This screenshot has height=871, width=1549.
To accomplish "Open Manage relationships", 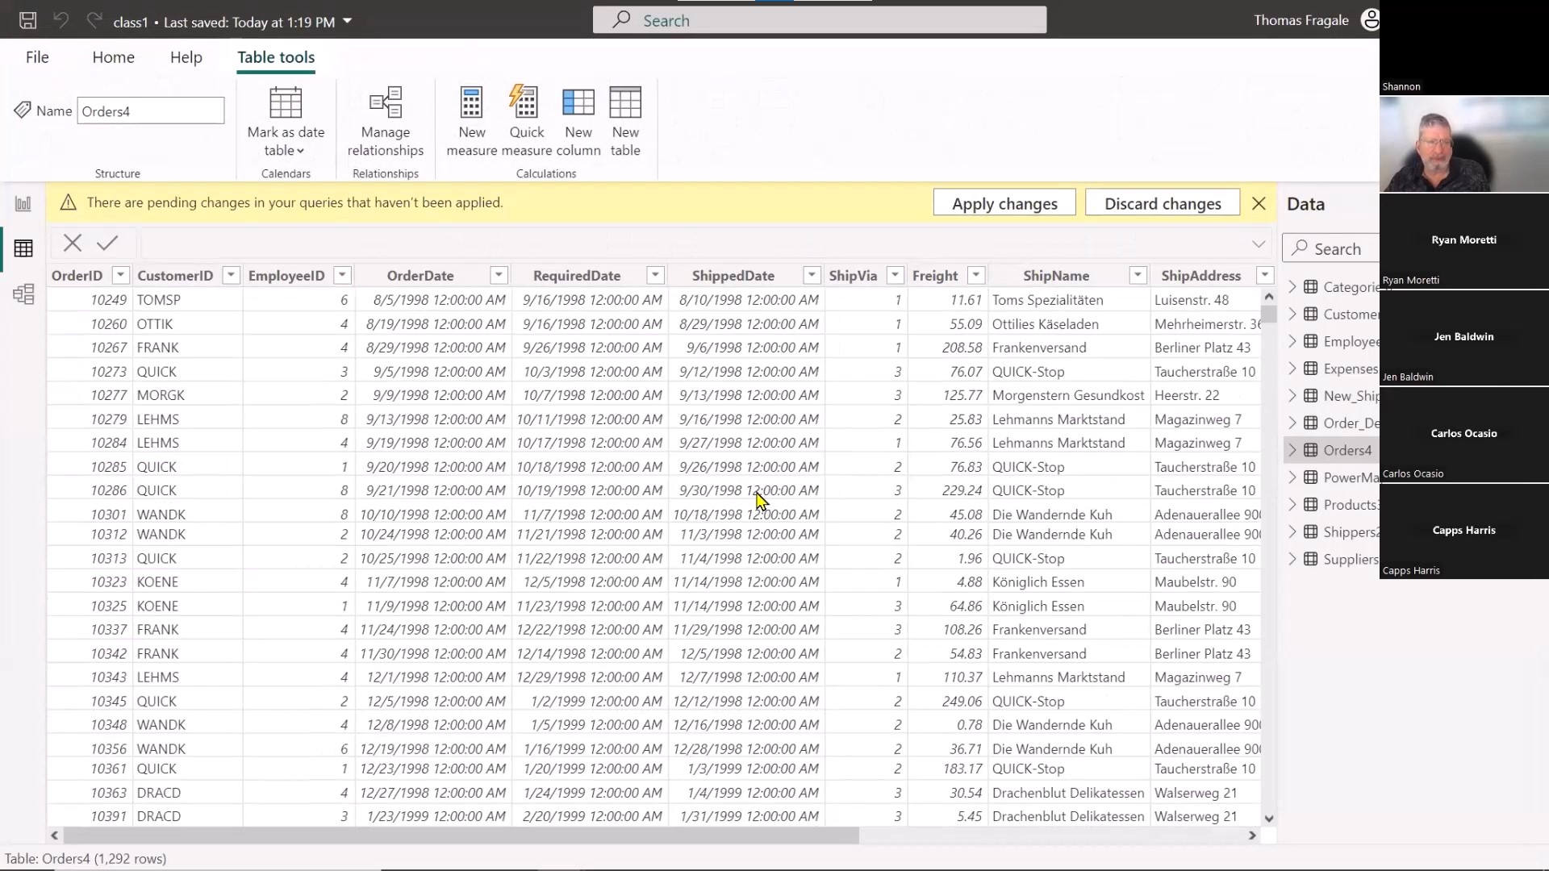I will click(x=385, y=119).
